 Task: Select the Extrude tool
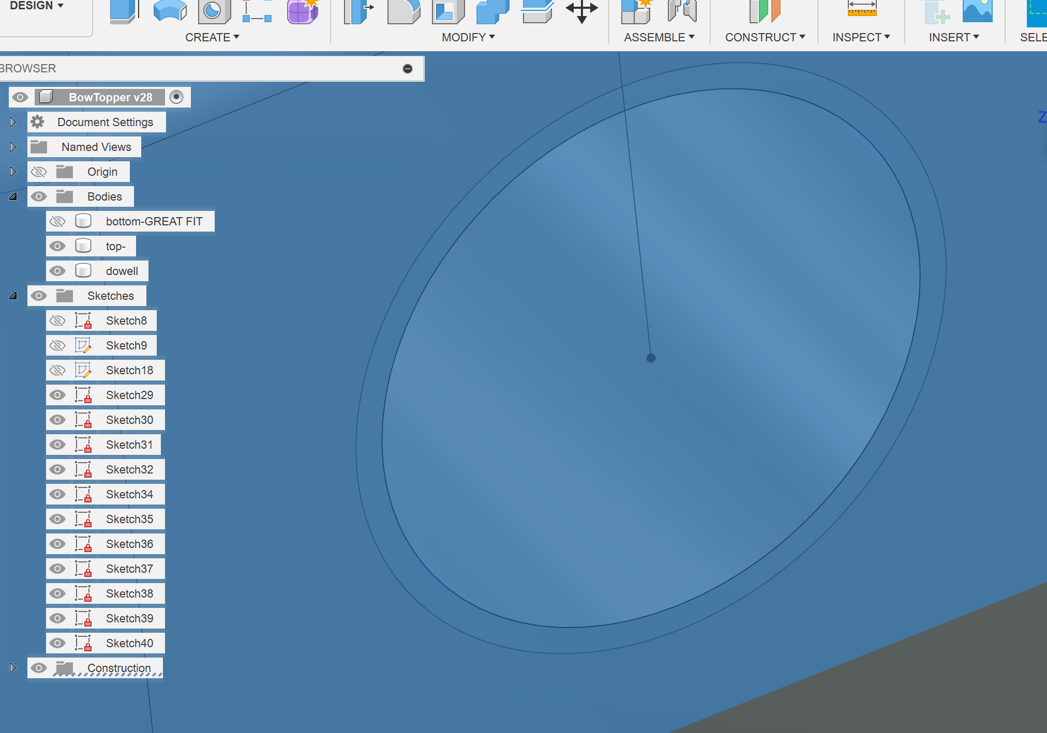[123, 10]
